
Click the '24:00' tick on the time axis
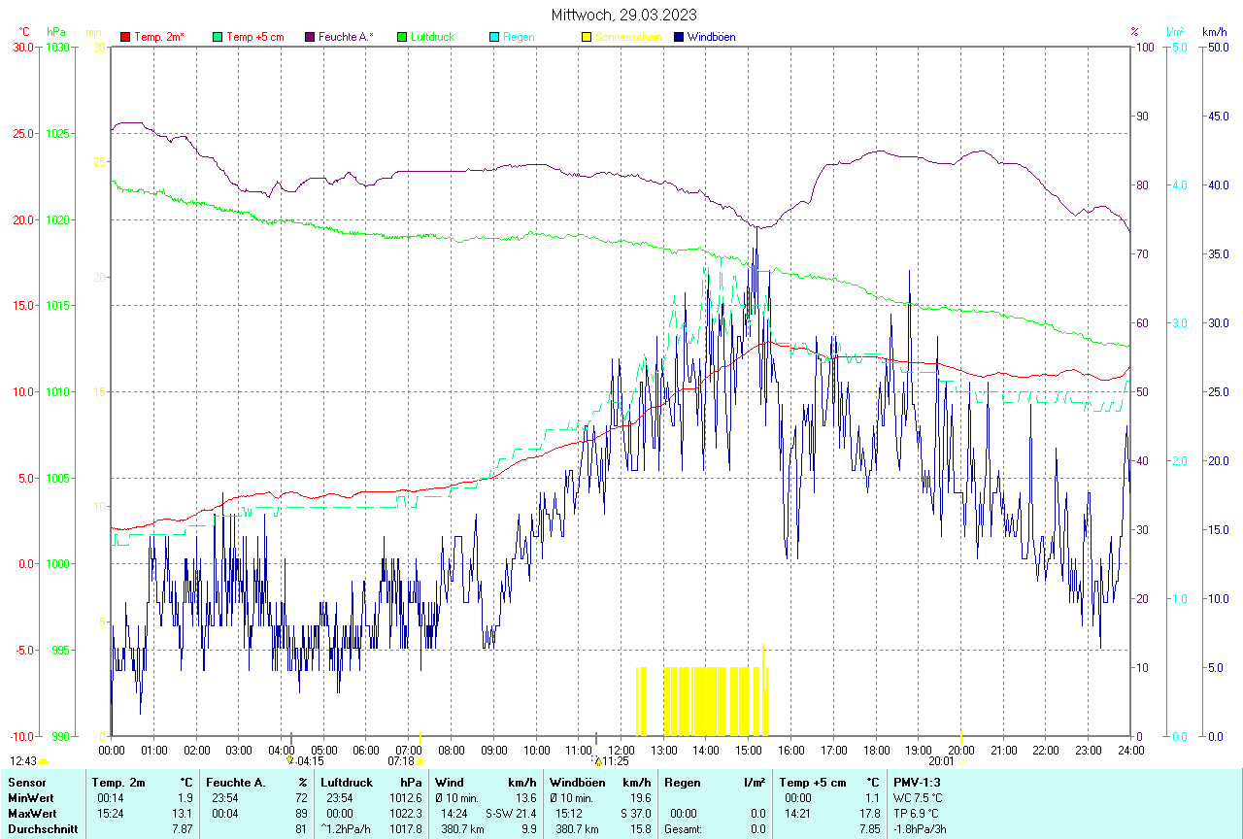click(1130, 750)
